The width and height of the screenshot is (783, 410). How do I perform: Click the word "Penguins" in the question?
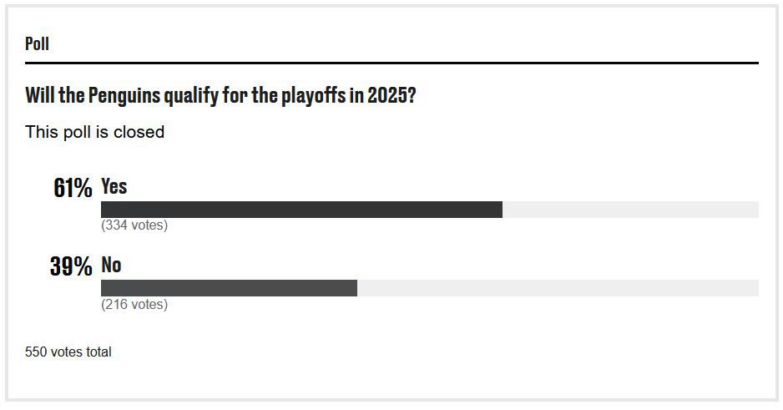(x=123, y=95)
